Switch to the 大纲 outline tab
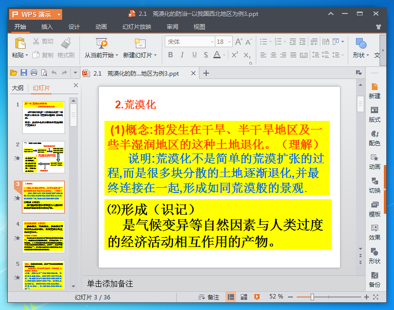 tap(18, 88)
